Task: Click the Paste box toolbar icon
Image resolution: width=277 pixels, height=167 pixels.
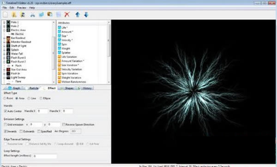Action: tap(50, 14)
